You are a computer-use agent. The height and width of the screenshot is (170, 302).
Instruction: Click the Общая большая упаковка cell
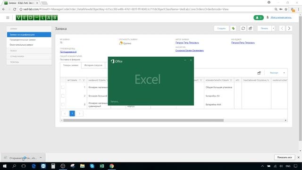click(219, 87)
